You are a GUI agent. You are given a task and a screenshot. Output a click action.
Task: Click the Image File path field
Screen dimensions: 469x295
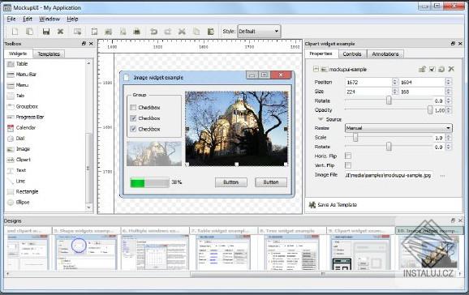tap(389, 175)
